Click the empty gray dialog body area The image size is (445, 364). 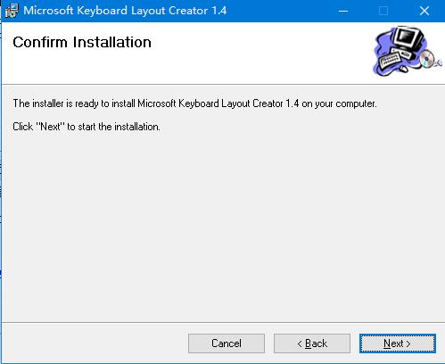pyautogui.click(x=223, y=226)
